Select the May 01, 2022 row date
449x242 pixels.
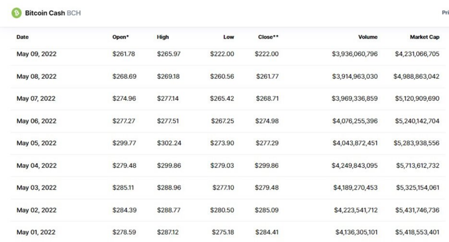tap(36, 233)
